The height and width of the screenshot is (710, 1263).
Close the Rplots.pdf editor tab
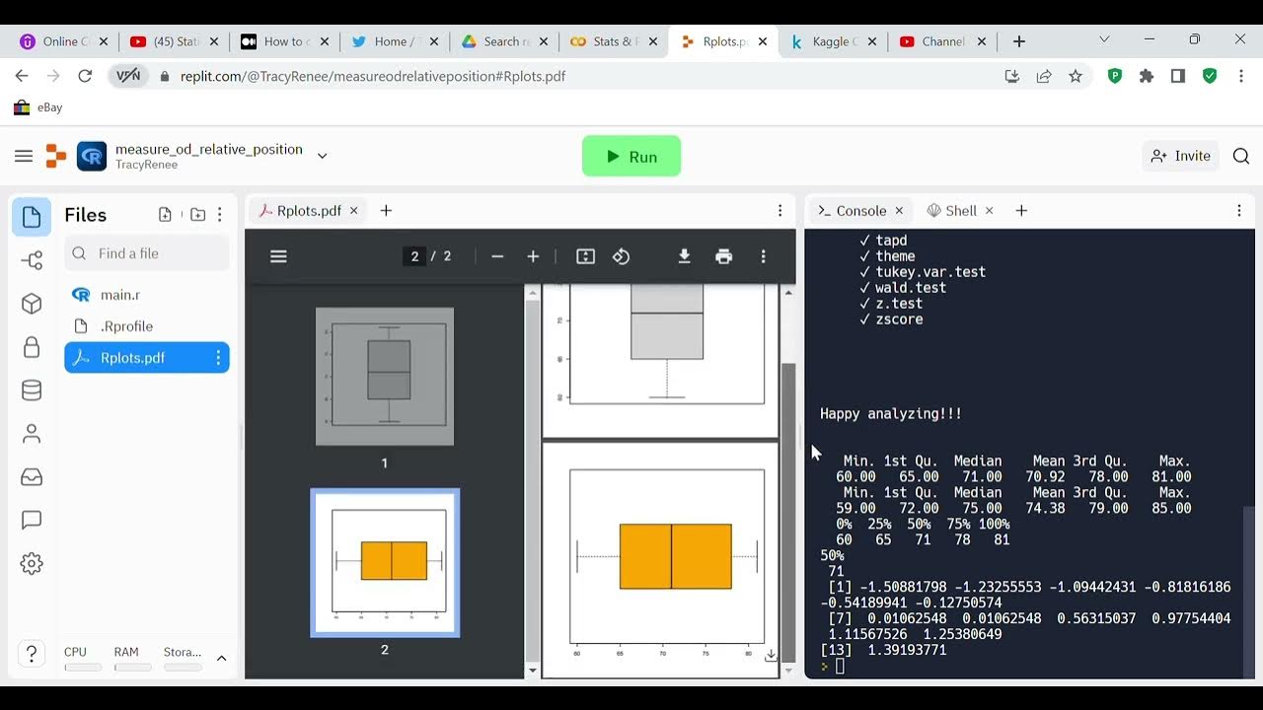click(353, 211)
